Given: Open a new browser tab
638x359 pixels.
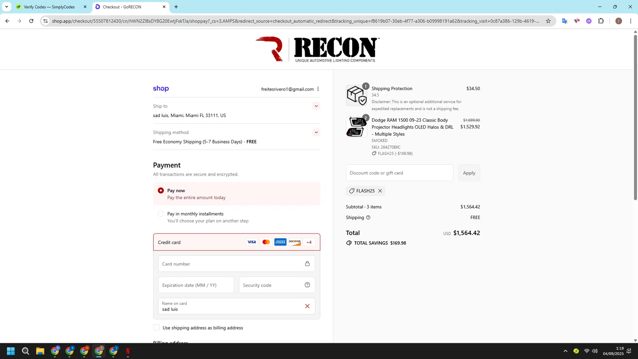Looking at the screenshot, I should click(176, 7).
